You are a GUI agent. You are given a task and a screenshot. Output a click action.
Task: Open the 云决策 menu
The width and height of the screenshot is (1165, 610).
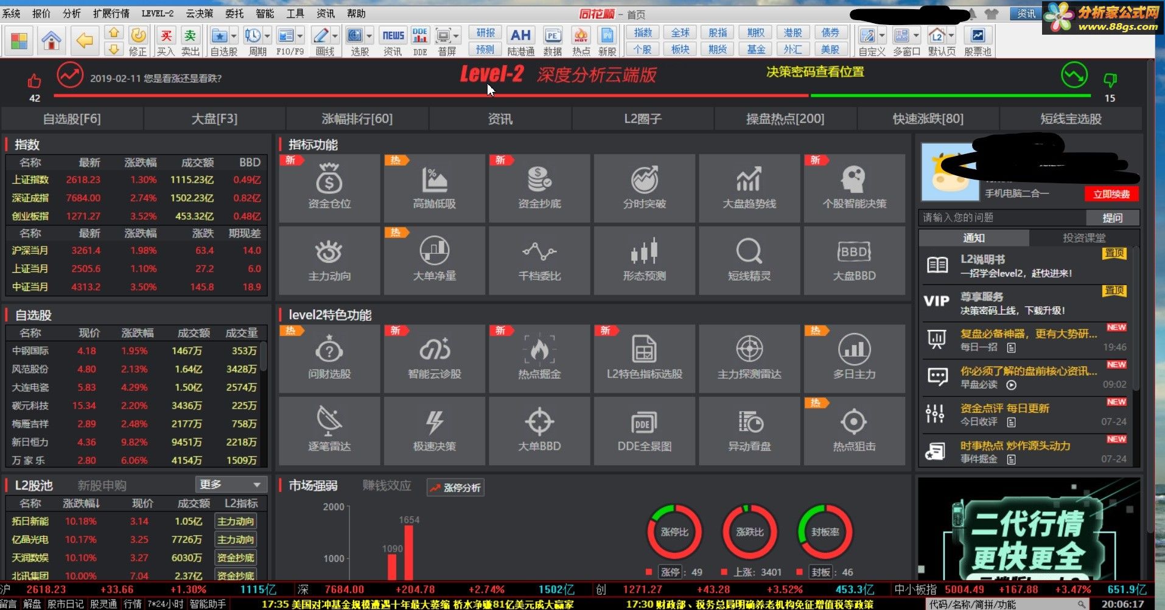(199, 13)
